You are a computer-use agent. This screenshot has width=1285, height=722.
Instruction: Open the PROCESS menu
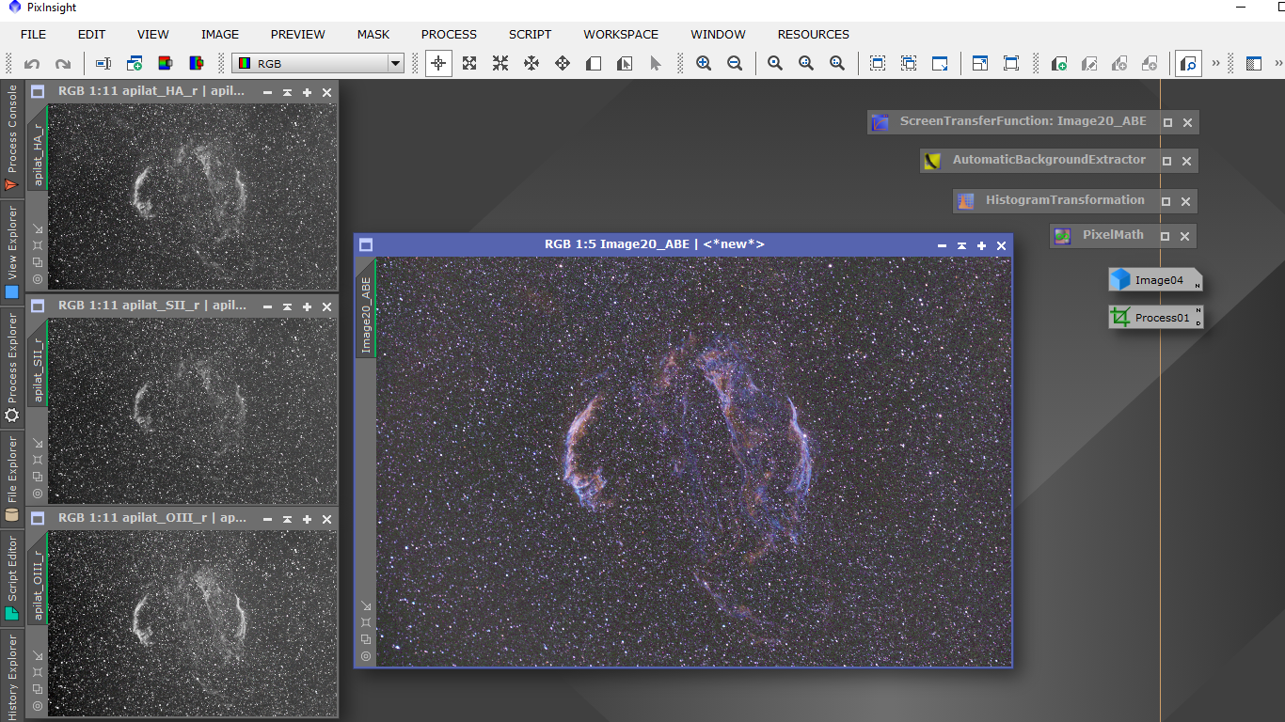[x=449, y=34]
